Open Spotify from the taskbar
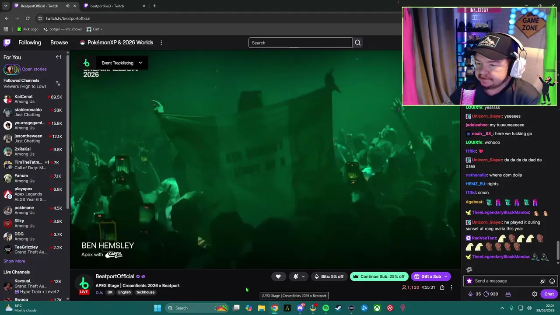 click(325, 308)
